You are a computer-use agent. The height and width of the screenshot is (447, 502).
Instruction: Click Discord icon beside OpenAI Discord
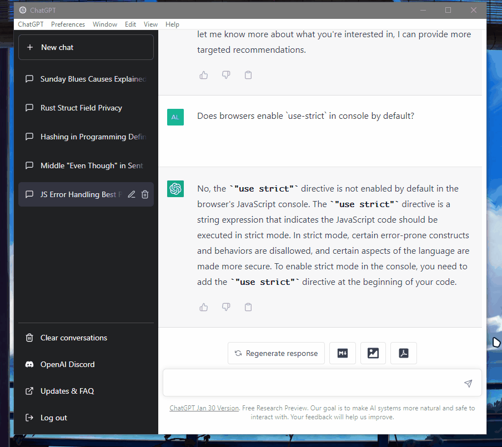tap(29, 364)
